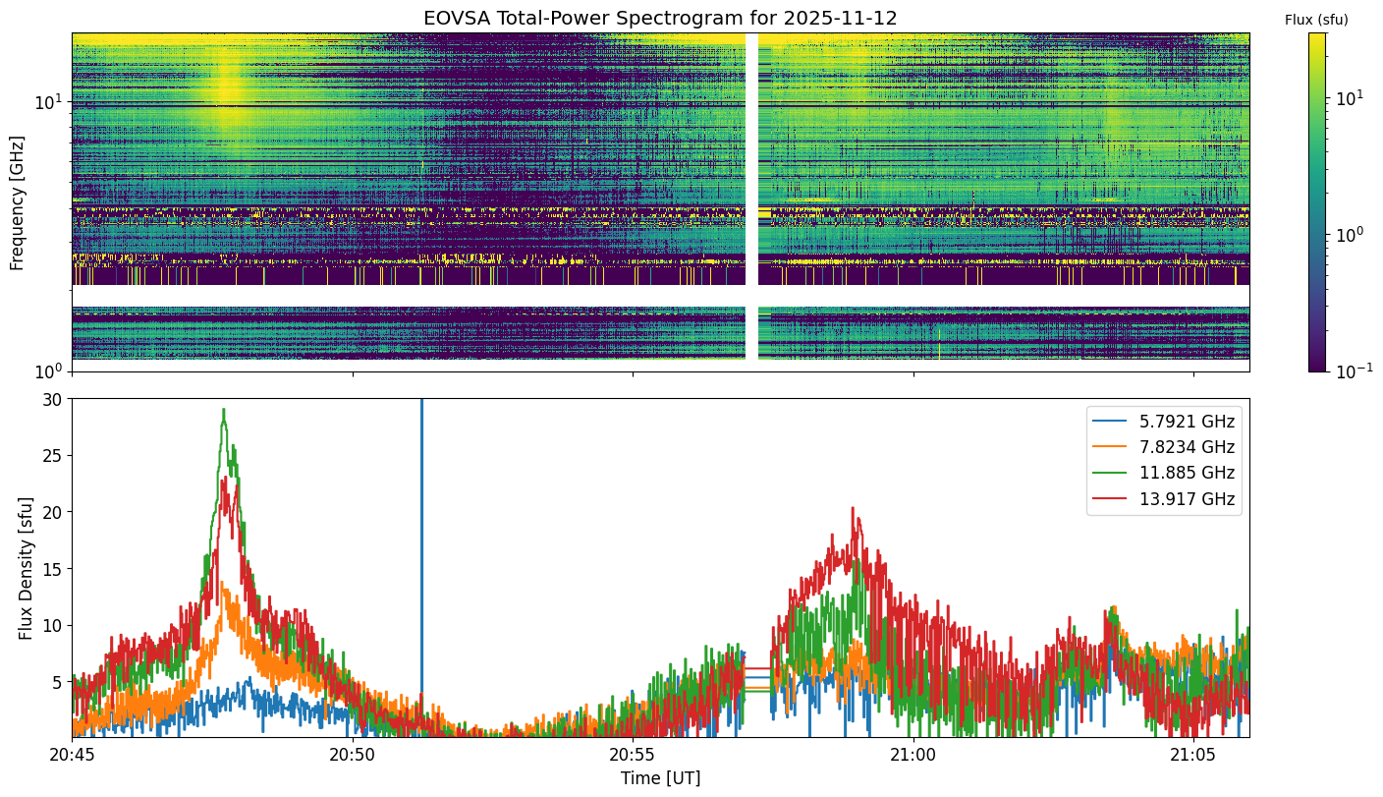The height and width of the screenshot is (797, 1383).
Task: Click the 20:50 time axis tick label
Action: point(352,756)
